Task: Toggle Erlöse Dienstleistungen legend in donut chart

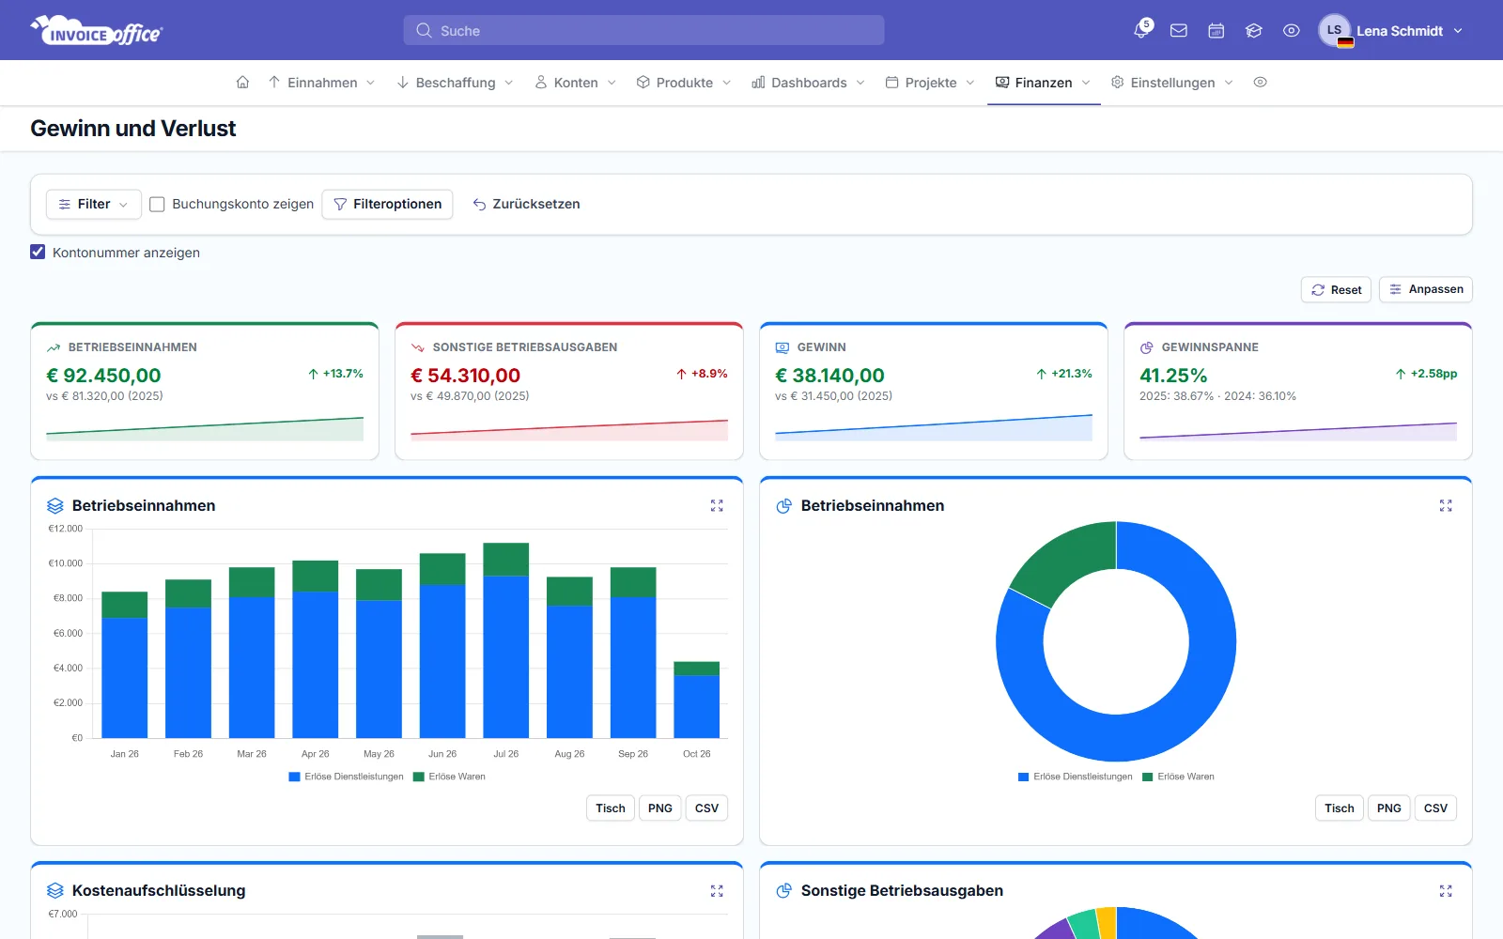Action: click(1075, 777)
